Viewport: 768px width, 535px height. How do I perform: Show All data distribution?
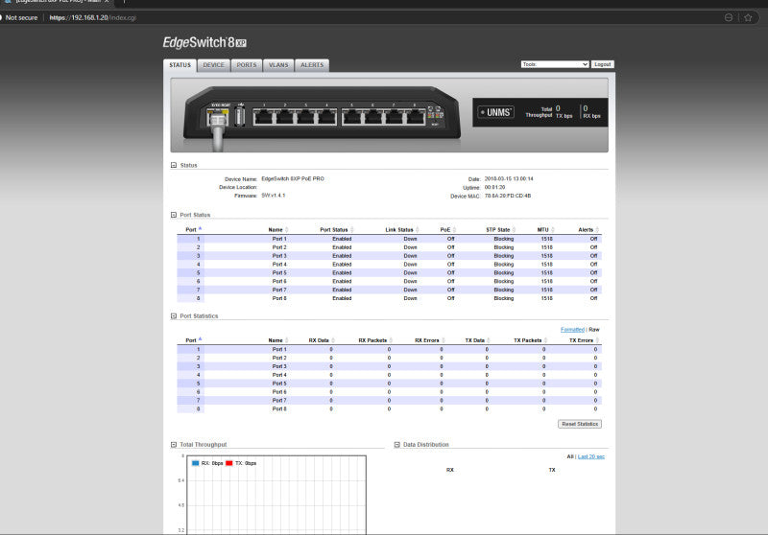(569, 456)
